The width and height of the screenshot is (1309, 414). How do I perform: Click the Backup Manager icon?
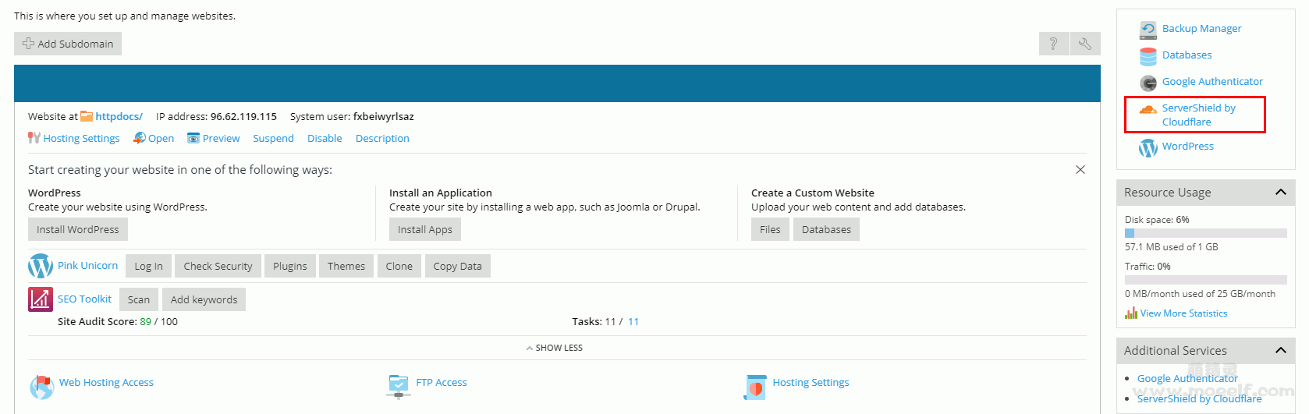click(x=1148, y=30)
